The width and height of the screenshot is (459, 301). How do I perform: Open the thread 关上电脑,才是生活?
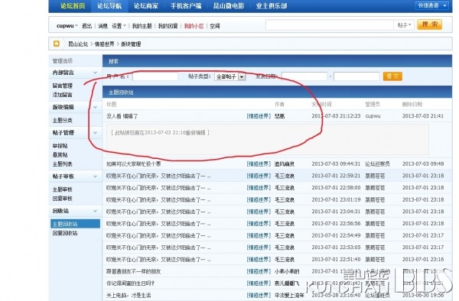click(x=129, y=296)
